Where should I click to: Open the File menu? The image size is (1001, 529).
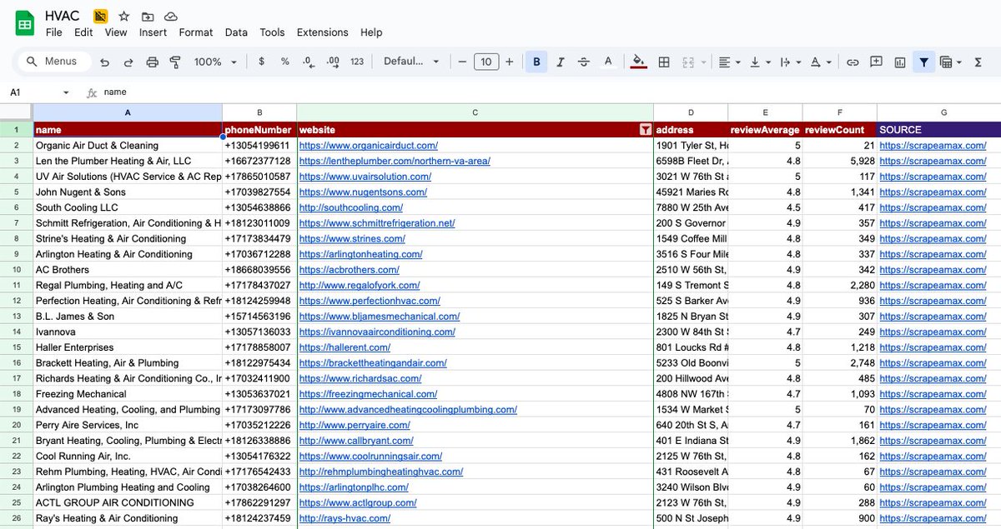click(53, 32)
